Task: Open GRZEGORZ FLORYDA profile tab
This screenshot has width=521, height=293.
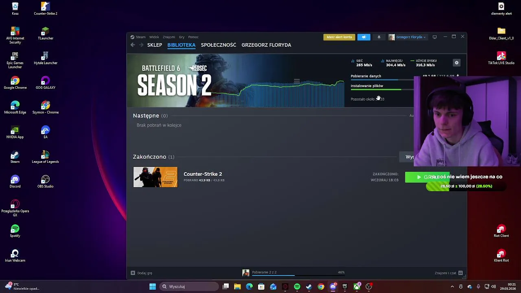Action: (x=266, y=45)
